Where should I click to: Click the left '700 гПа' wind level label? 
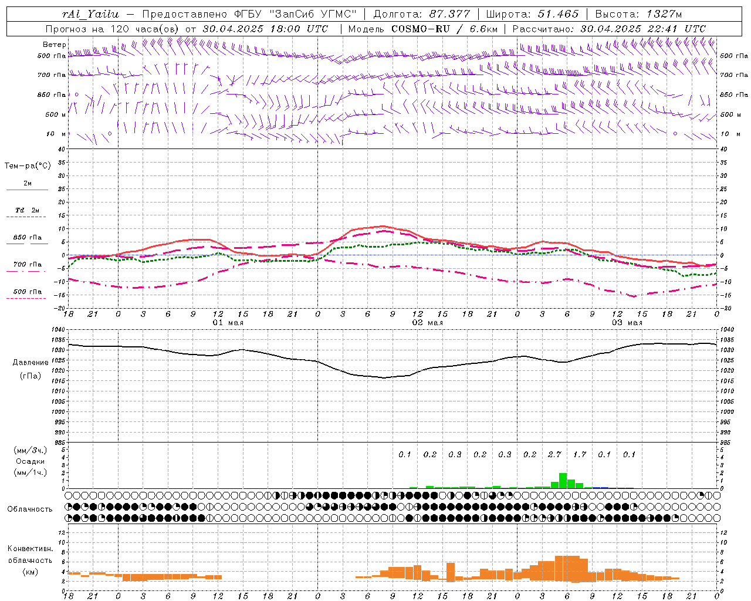[52, 75]
